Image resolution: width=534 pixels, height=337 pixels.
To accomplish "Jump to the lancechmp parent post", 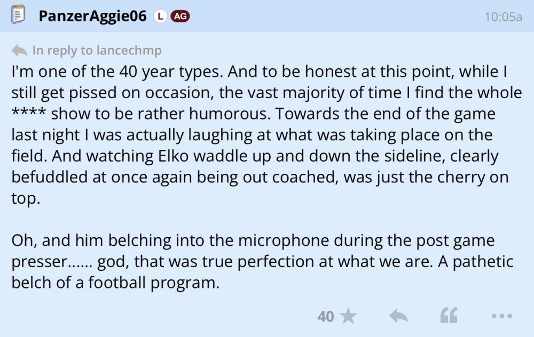I will click(130, 51).
